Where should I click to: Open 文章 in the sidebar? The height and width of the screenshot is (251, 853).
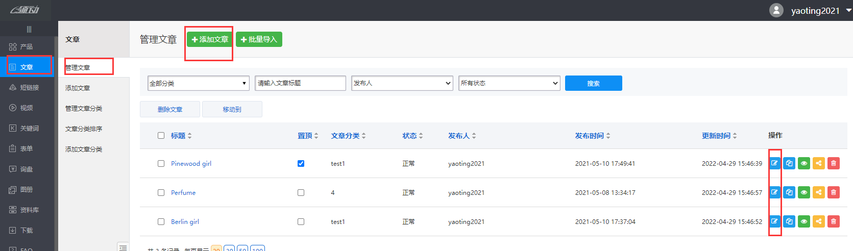tap(26, 67)
